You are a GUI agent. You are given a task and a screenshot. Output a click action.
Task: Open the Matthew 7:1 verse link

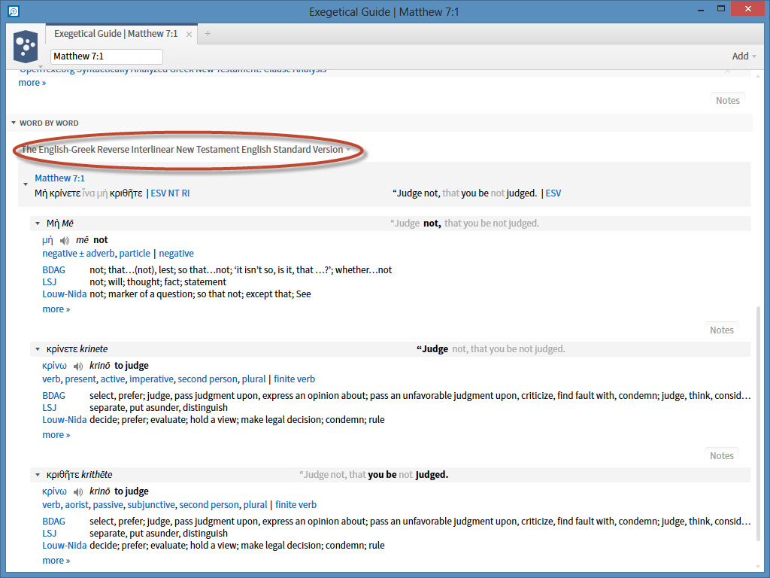tap(59, 178)
